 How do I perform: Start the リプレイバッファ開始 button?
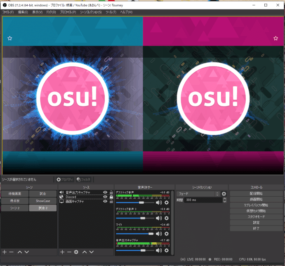click(x=256, y=205)
